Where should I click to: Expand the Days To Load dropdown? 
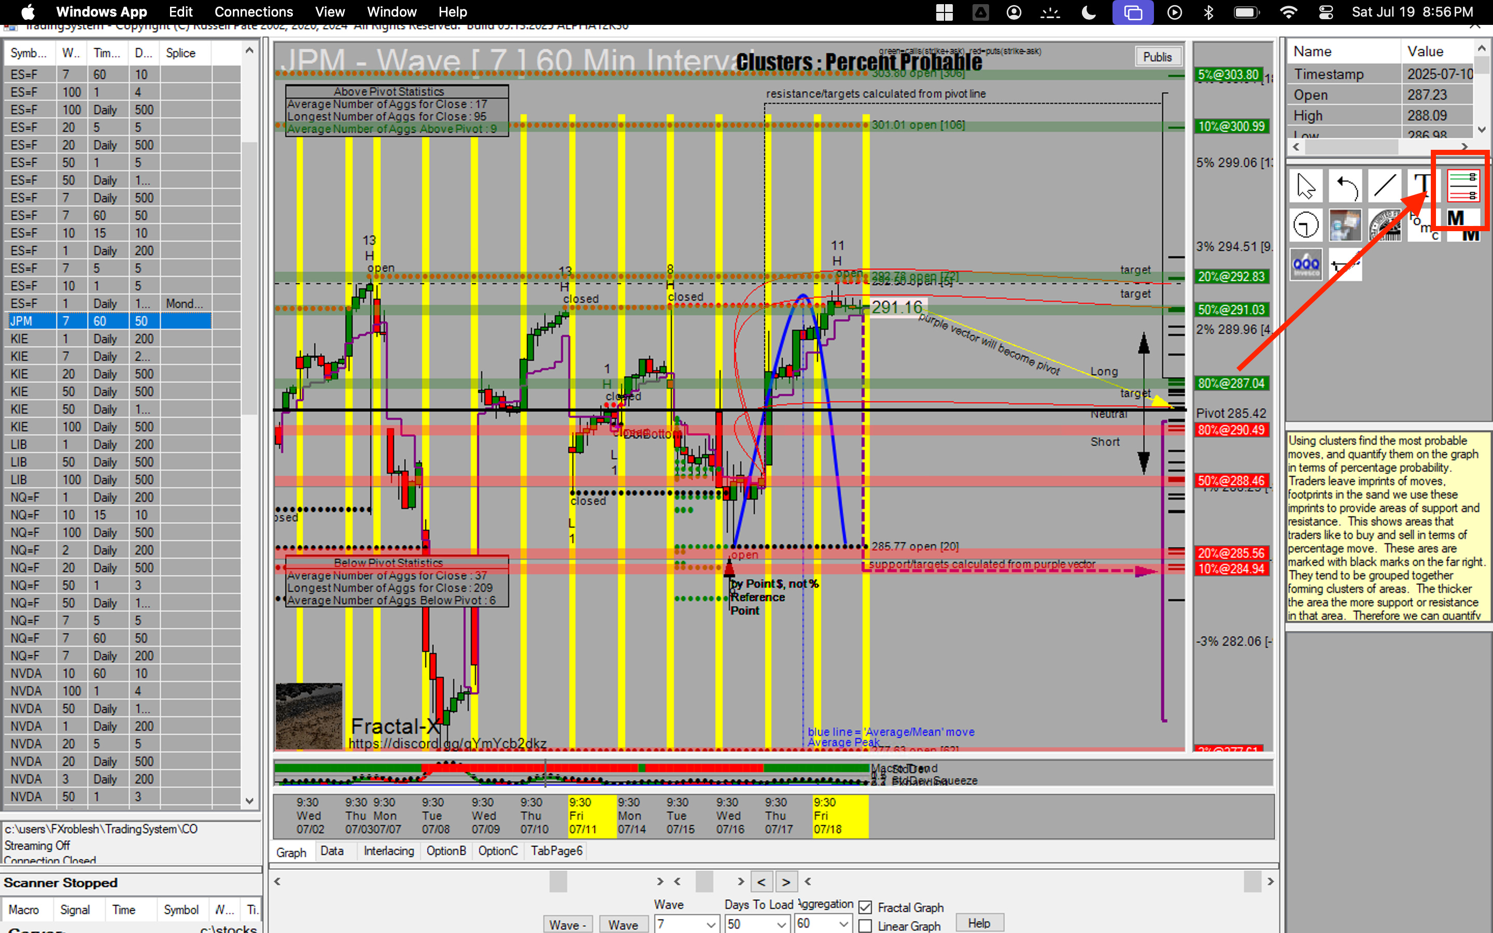[781, 924]
